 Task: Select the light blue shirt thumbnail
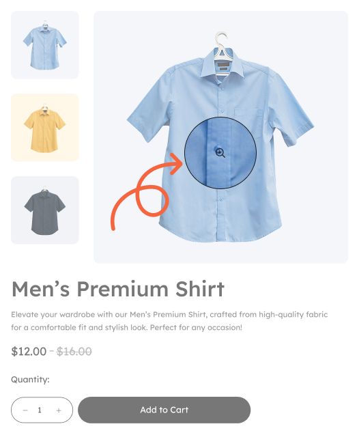45,45
